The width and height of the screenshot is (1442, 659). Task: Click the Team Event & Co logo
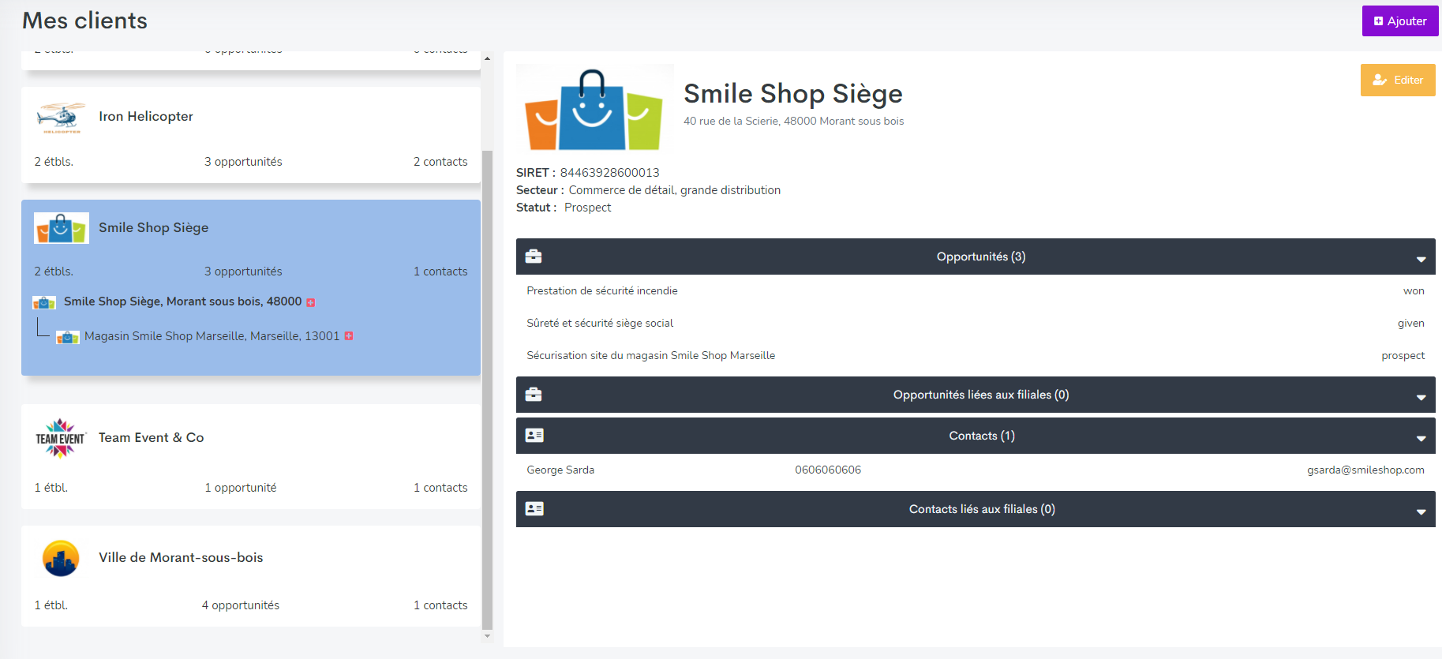click(61, 438)
